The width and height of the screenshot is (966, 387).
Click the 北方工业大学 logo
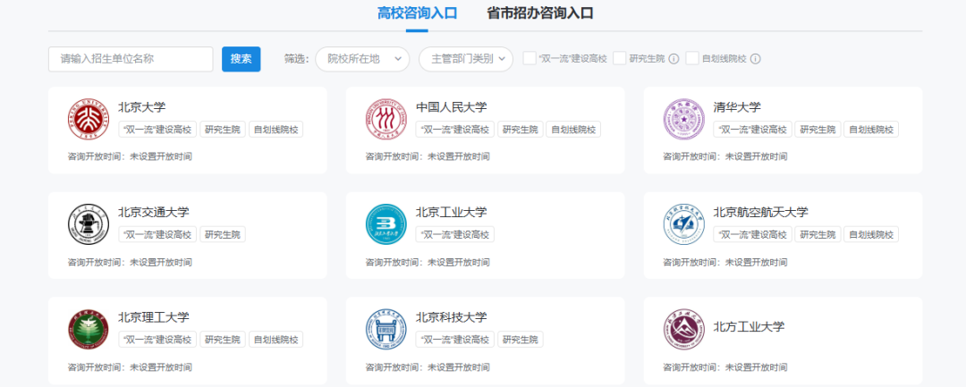[684, 329]
